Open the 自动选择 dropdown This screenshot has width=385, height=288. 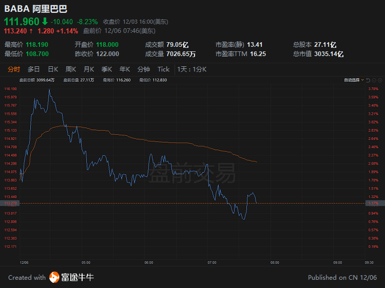354,80
